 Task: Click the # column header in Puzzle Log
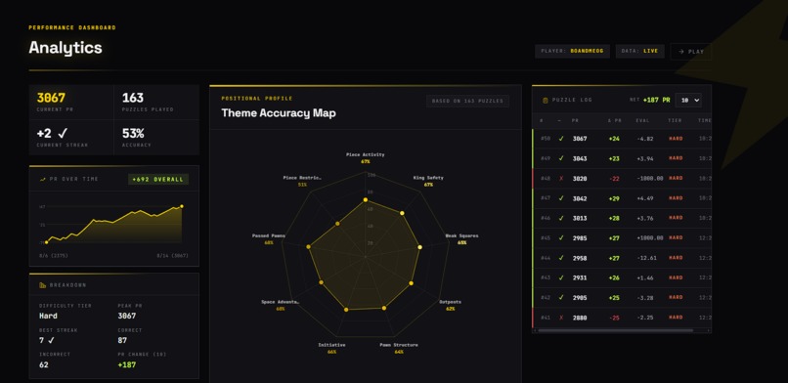click(x=542, y=120)
